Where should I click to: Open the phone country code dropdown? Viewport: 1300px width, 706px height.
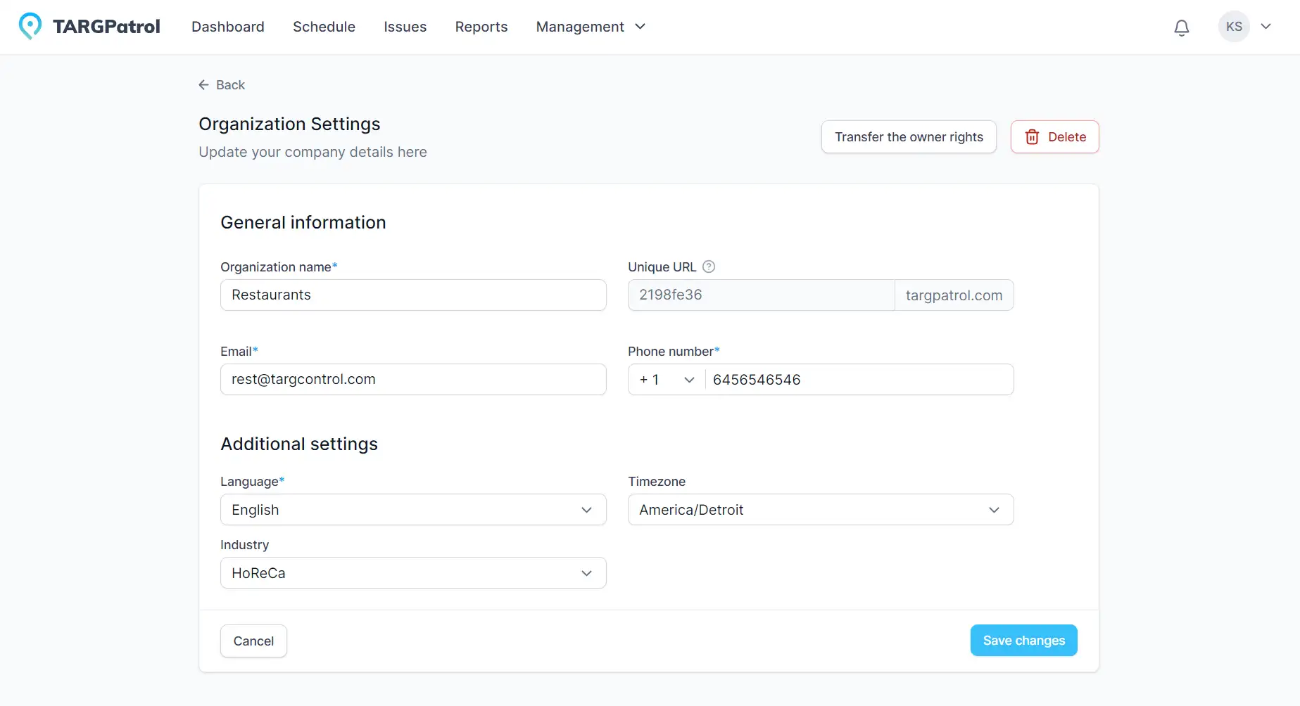pyautogui.click(x=666, y=380)
